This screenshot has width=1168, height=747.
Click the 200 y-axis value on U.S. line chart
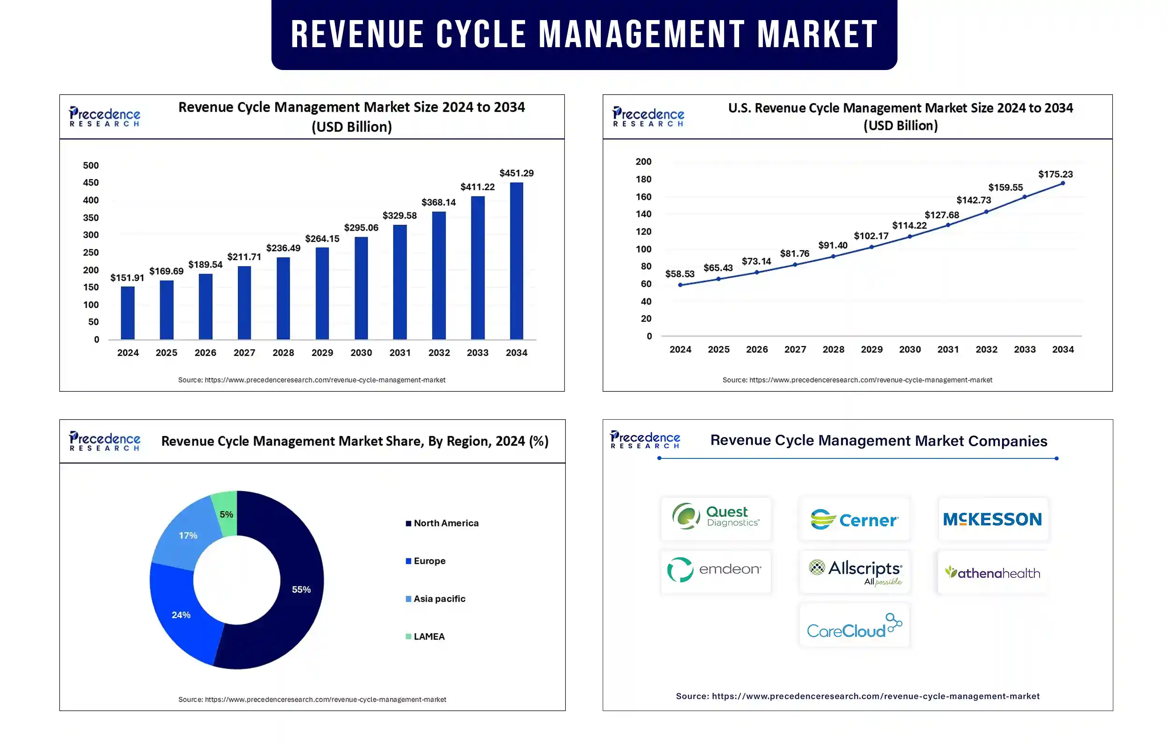643,162
